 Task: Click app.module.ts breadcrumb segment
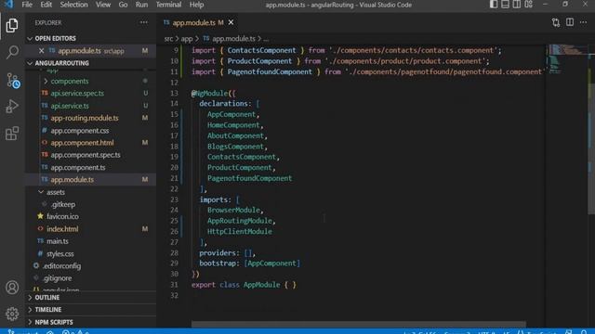coord(233,39)
